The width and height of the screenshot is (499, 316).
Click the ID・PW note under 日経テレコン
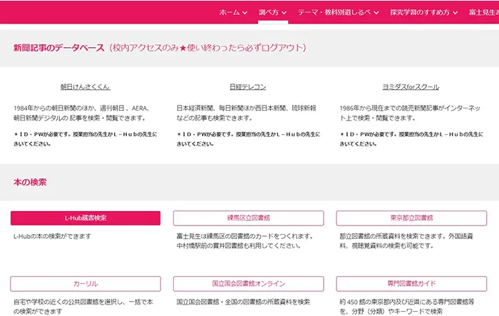tap(248, 139)
